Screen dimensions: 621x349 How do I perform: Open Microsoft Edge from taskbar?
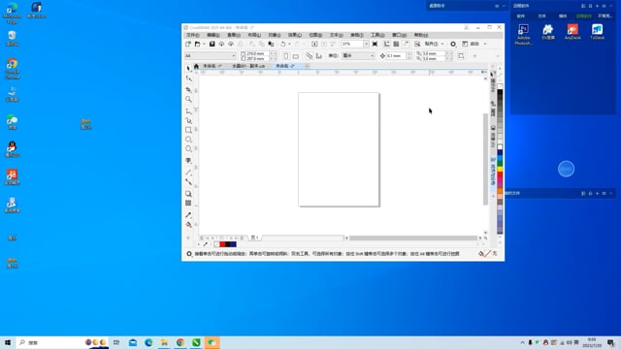tap(148, 342)
